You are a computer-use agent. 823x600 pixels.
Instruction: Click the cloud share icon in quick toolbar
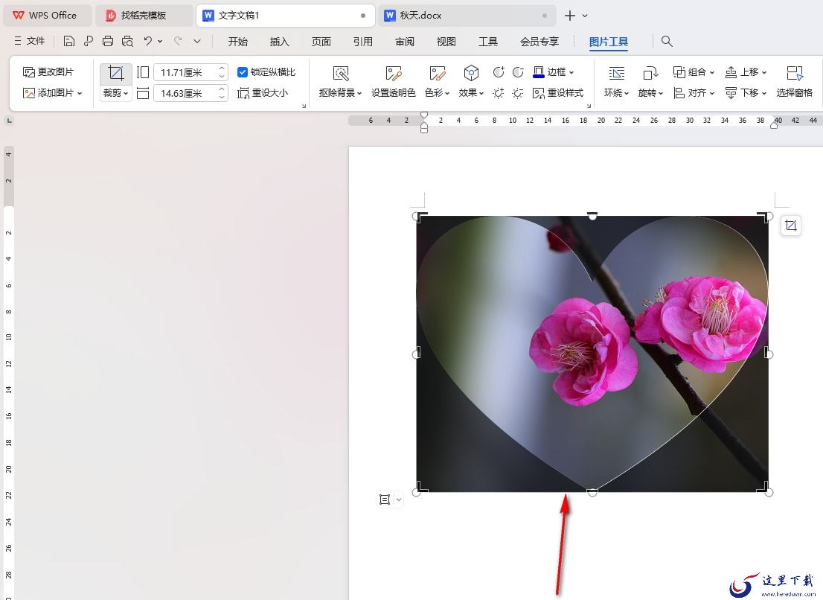pos(88,41)
